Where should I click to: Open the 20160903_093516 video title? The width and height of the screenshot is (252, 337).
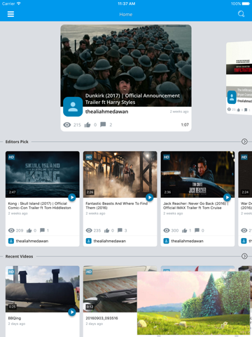click(101, 318)
